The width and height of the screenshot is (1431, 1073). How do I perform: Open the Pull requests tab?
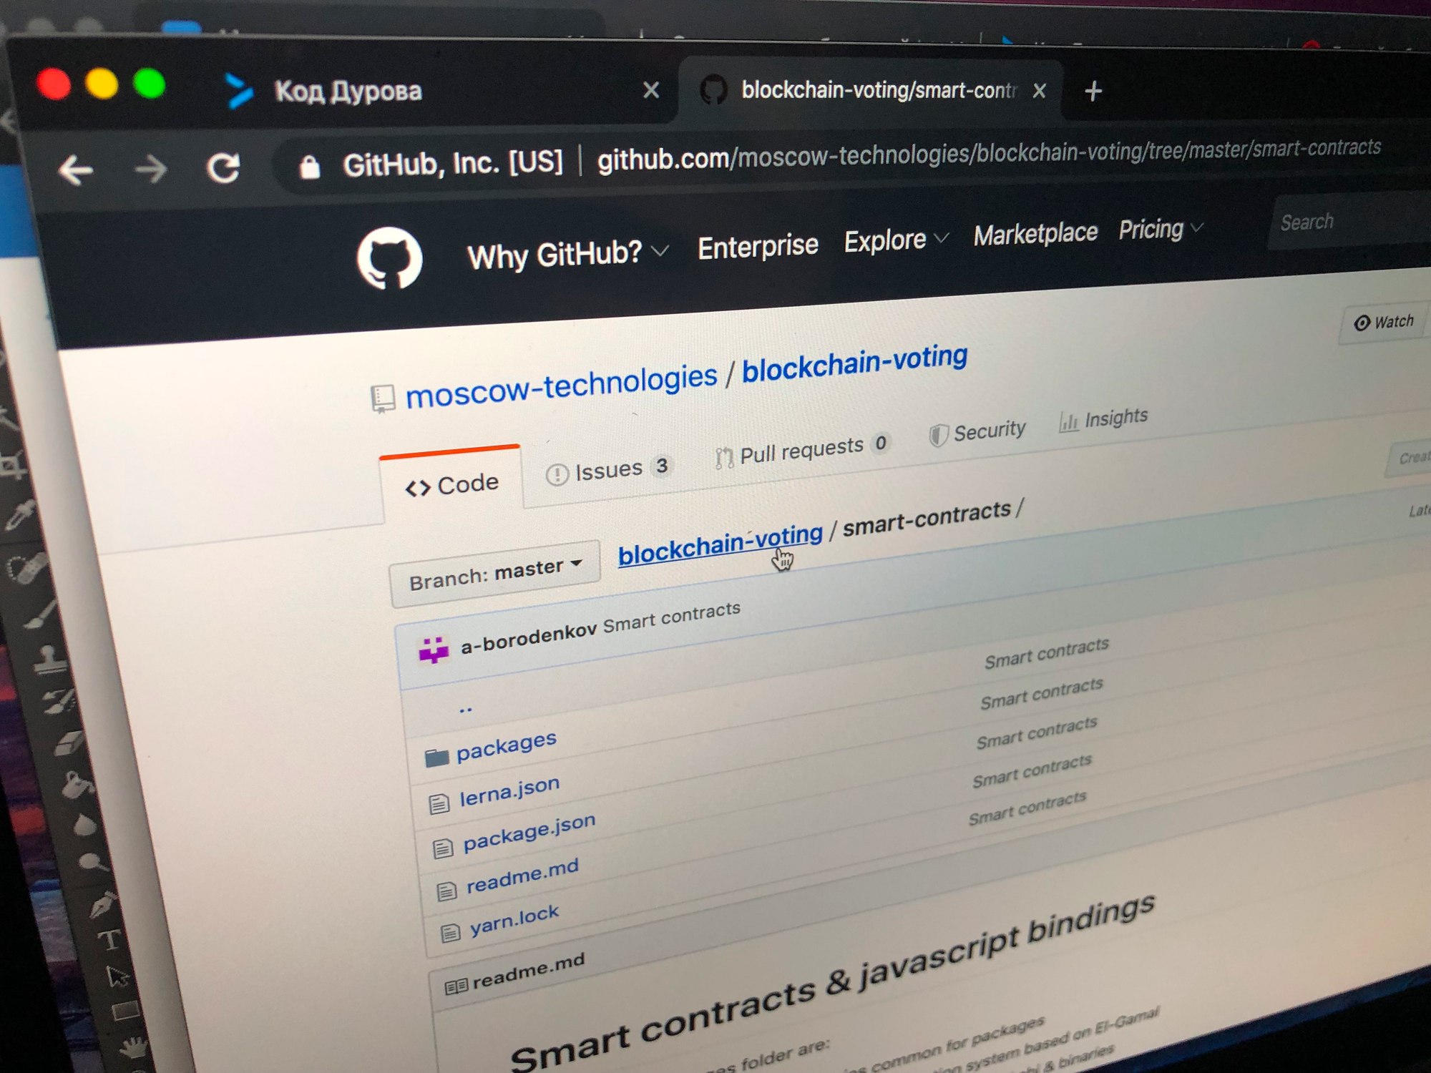[801, 451]
